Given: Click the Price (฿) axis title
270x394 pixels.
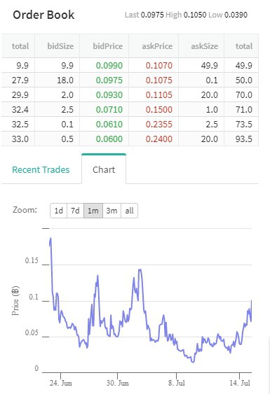Looking at the screenshot, I should [15, 300].
